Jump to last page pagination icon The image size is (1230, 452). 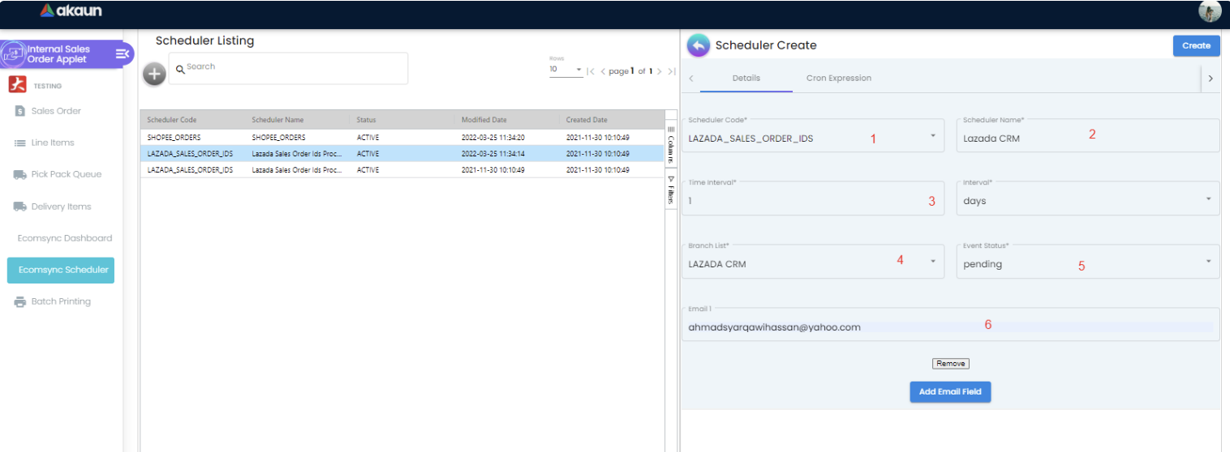(x=672, y=71)
